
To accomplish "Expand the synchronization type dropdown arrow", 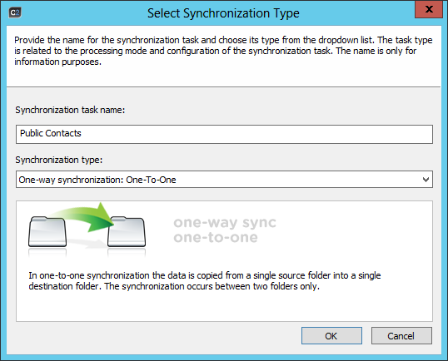I will [x=426, y=180].
